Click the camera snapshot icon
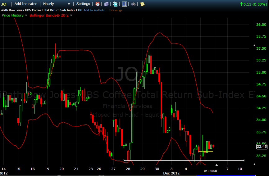The height and width of the screenshot is (176, 269). pyautogui.click(x=134, y=4)
